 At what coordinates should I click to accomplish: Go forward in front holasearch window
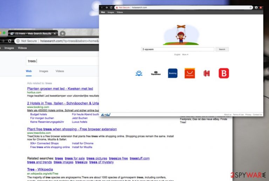(x=106, y=8)
